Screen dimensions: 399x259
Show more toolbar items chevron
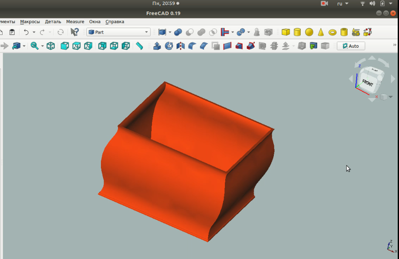(395, 45)
